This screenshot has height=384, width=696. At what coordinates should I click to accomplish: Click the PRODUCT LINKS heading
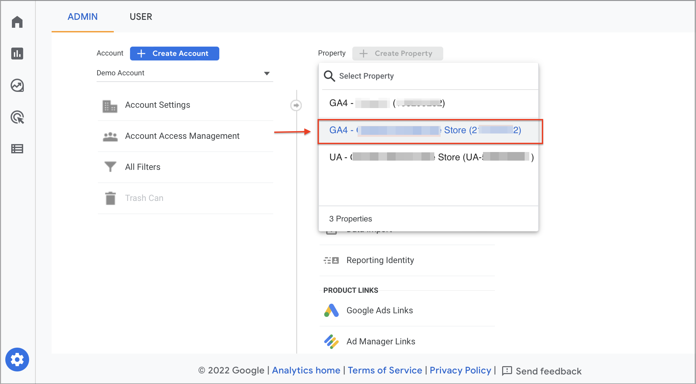click(x=351, y=290)
